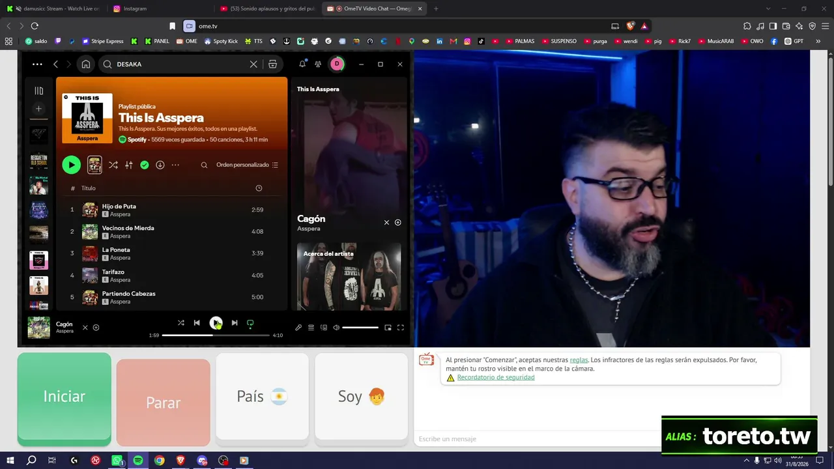Image resolution: width=834 pixels, height=469 pixels.
Task: Search within the playlist
Action: (204, 165)
